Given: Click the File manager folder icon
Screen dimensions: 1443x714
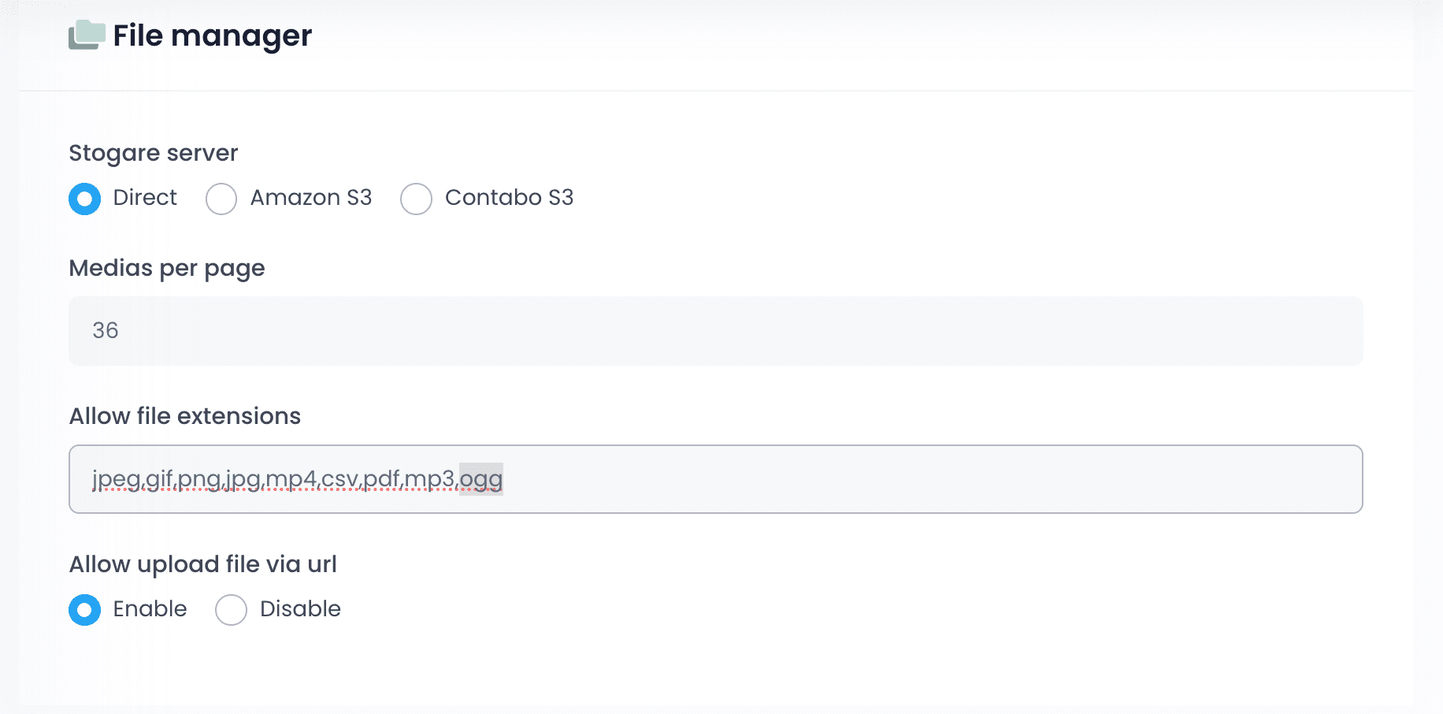Looking at the screenshot, I should point(87,35).
